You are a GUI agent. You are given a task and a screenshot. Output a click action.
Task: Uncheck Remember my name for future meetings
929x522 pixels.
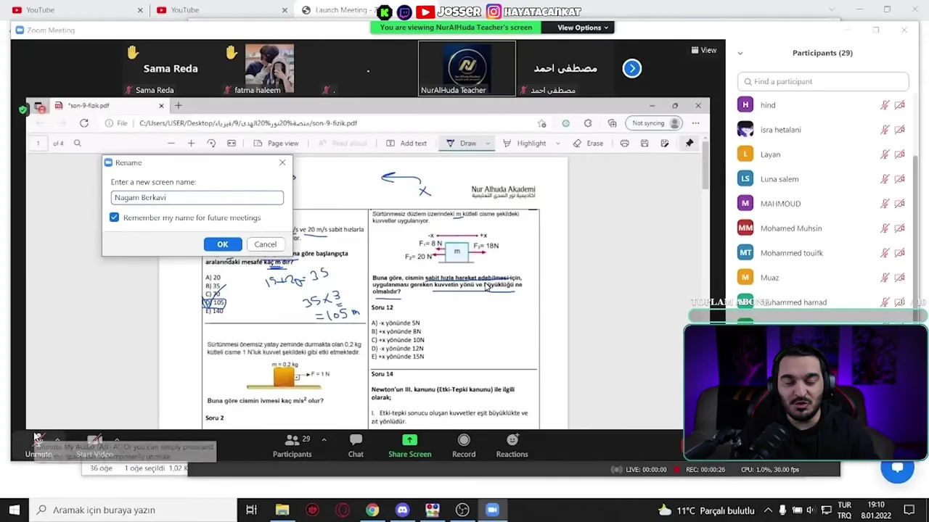point(114,217)
